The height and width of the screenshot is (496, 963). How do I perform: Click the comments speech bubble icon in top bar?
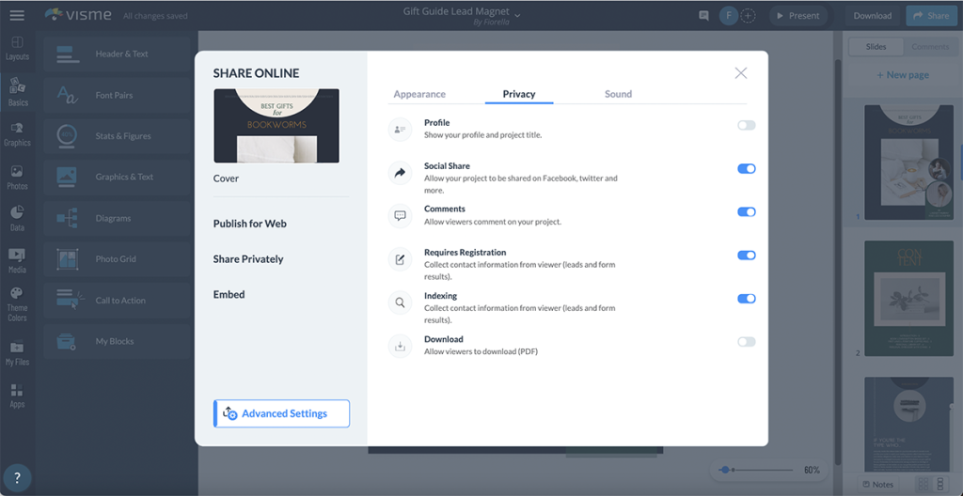pos(703,16)
